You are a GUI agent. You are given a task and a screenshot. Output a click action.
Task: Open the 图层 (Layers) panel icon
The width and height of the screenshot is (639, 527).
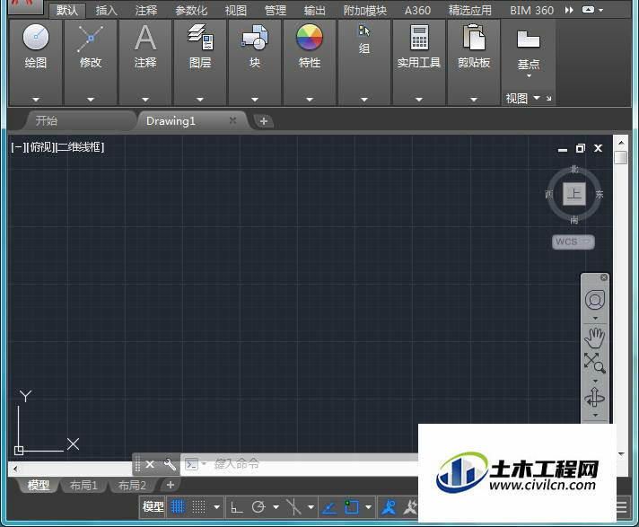[200, 37]
